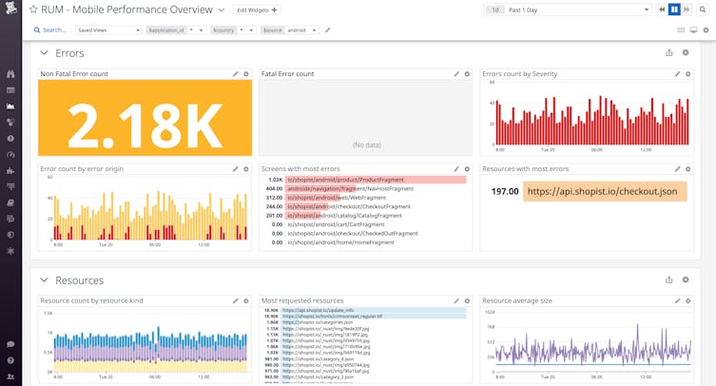Image resolution: width=716 pixels, height=386 pixels.
Task: Open the team users sidebar icon
Action: [10, 376]
